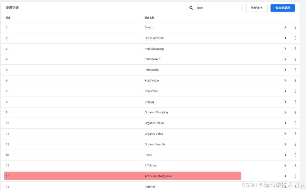Select the Organic Social channel name

[154, 123]
